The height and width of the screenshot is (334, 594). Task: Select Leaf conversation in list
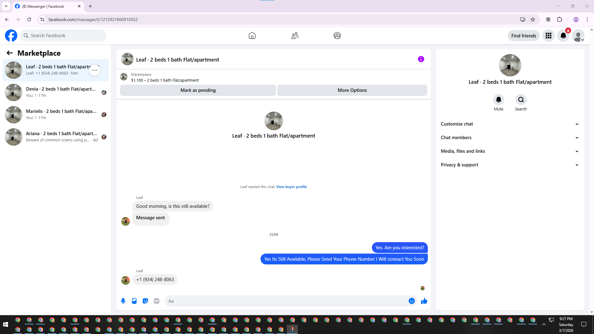pyautogui.click(x=56, y=70)
